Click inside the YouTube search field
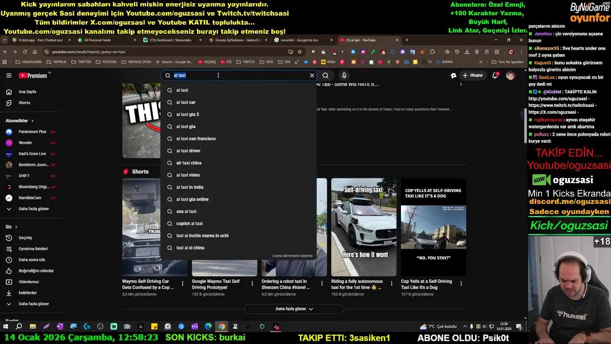The width and height of the screenshot is (611, 344). pyautogui.click(x=239, y=75)
